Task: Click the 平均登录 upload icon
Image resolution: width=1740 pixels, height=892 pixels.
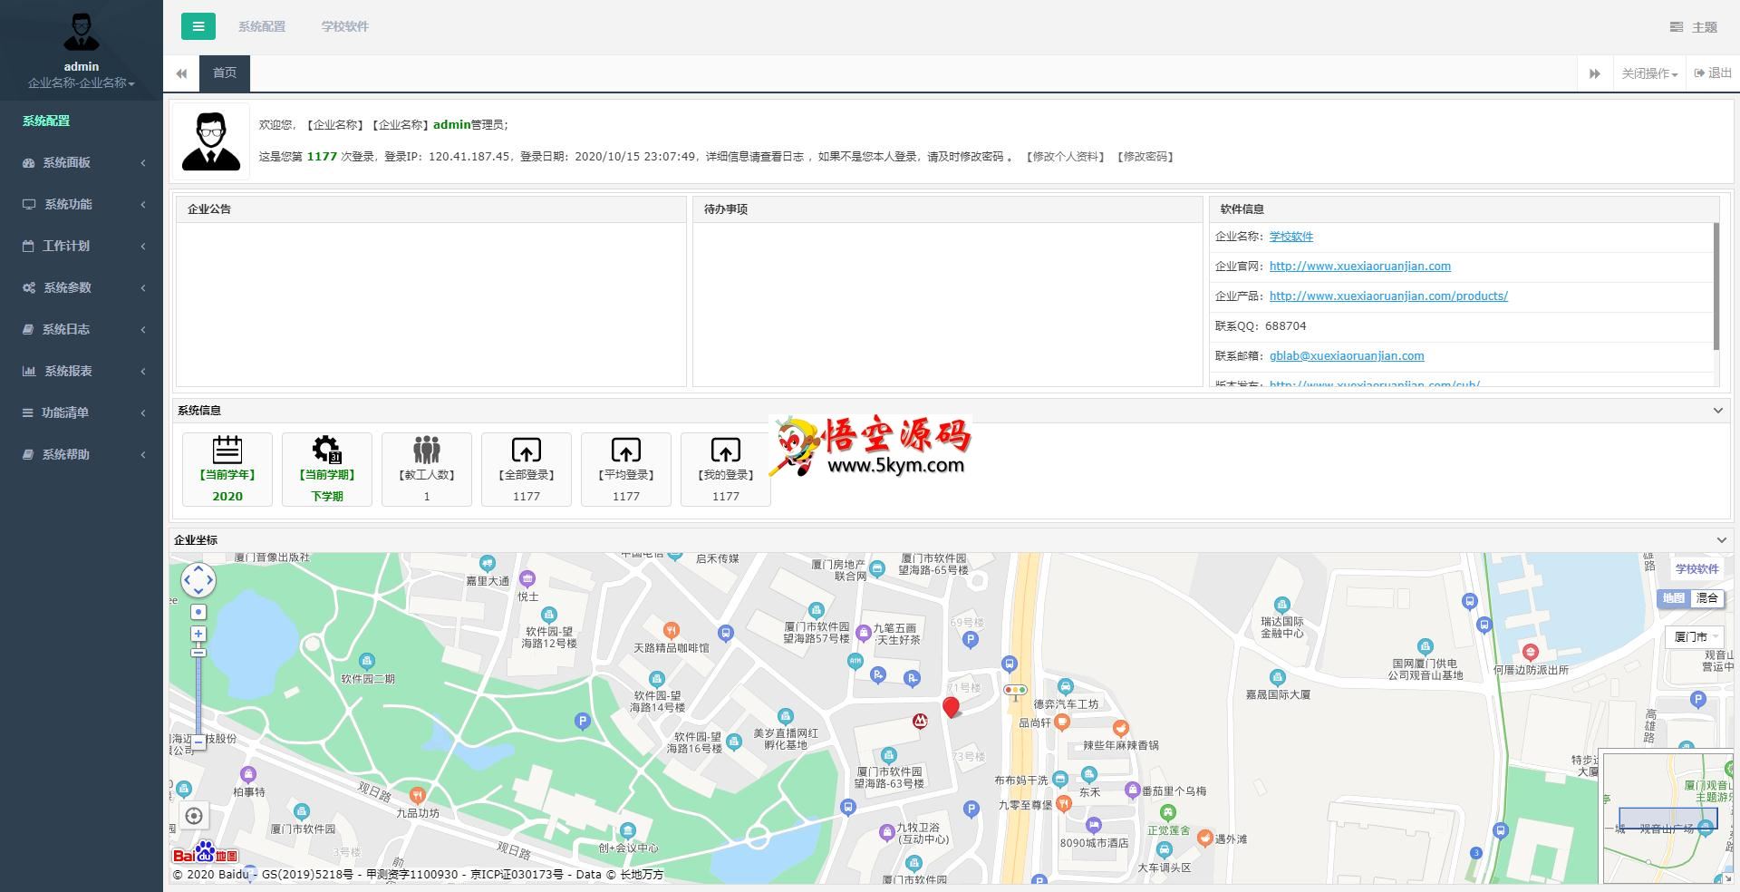Action: point(626,450)
